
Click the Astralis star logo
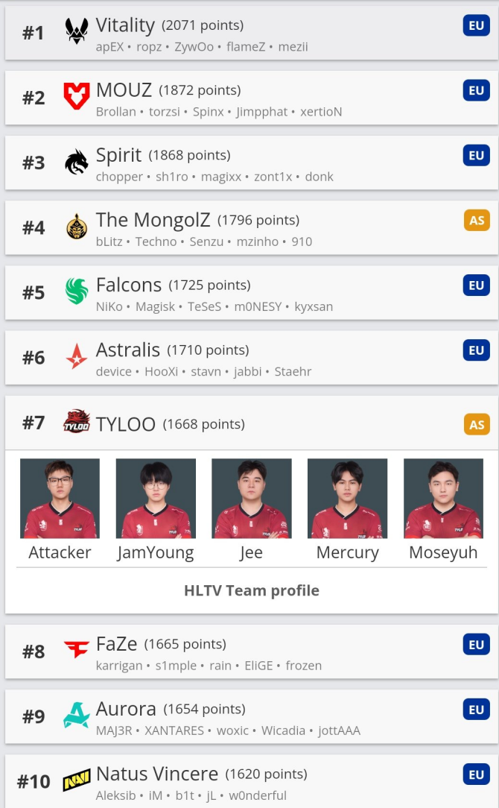[77, 357]
